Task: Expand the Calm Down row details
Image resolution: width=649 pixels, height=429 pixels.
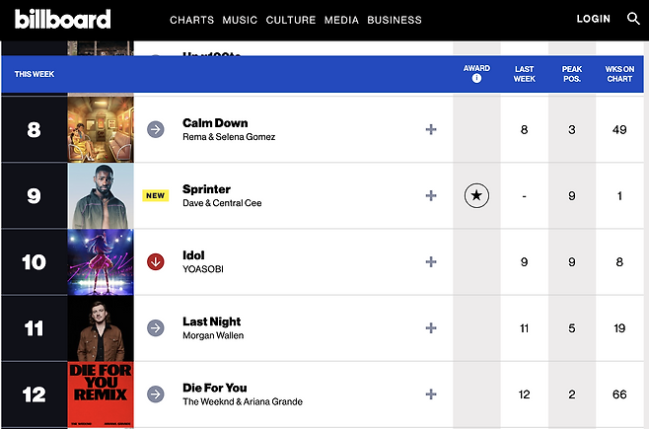Action: tap(431, 129)
